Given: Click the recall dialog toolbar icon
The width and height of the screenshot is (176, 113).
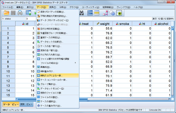Looking at the screenshot, I should tap(28, 13).
